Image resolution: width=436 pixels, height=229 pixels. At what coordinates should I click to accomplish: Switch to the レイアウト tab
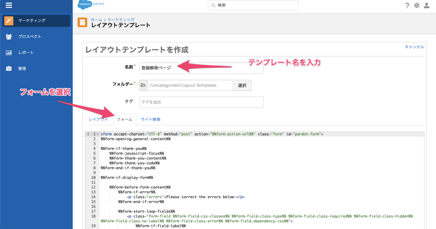coord(98,119)
